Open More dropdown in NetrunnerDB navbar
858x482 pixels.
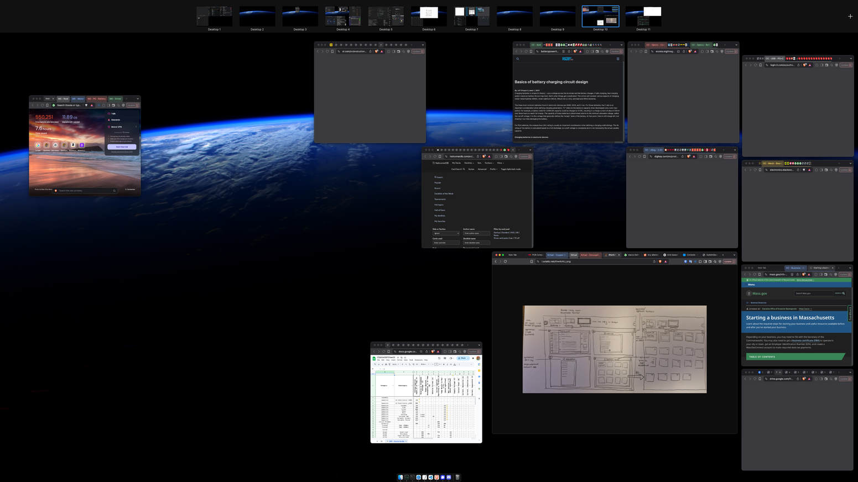pos(500,163)
